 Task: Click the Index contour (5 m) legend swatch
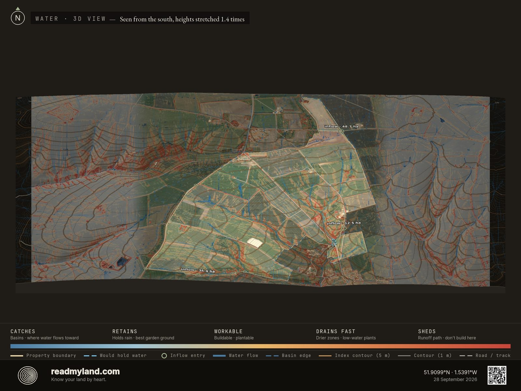[x=325, y=355]
